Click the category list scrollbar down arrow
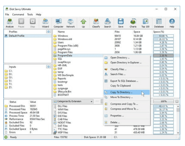 (x=178, y=133)
